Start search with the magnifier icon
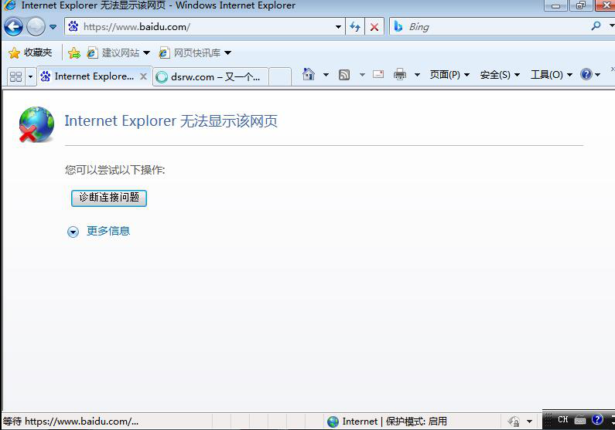 click(x=596, y=26)
